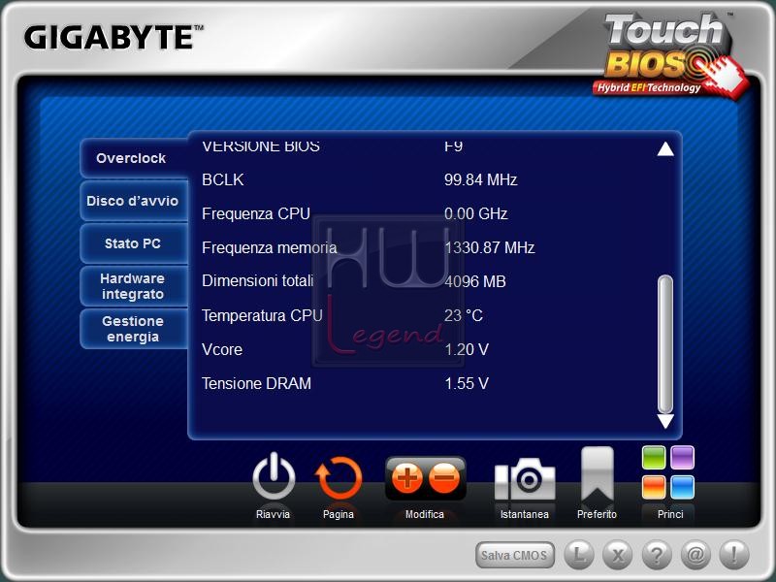Select Frequenza memoria row label
This screenshot has width=776, height=582.
[x=270, y=247]
